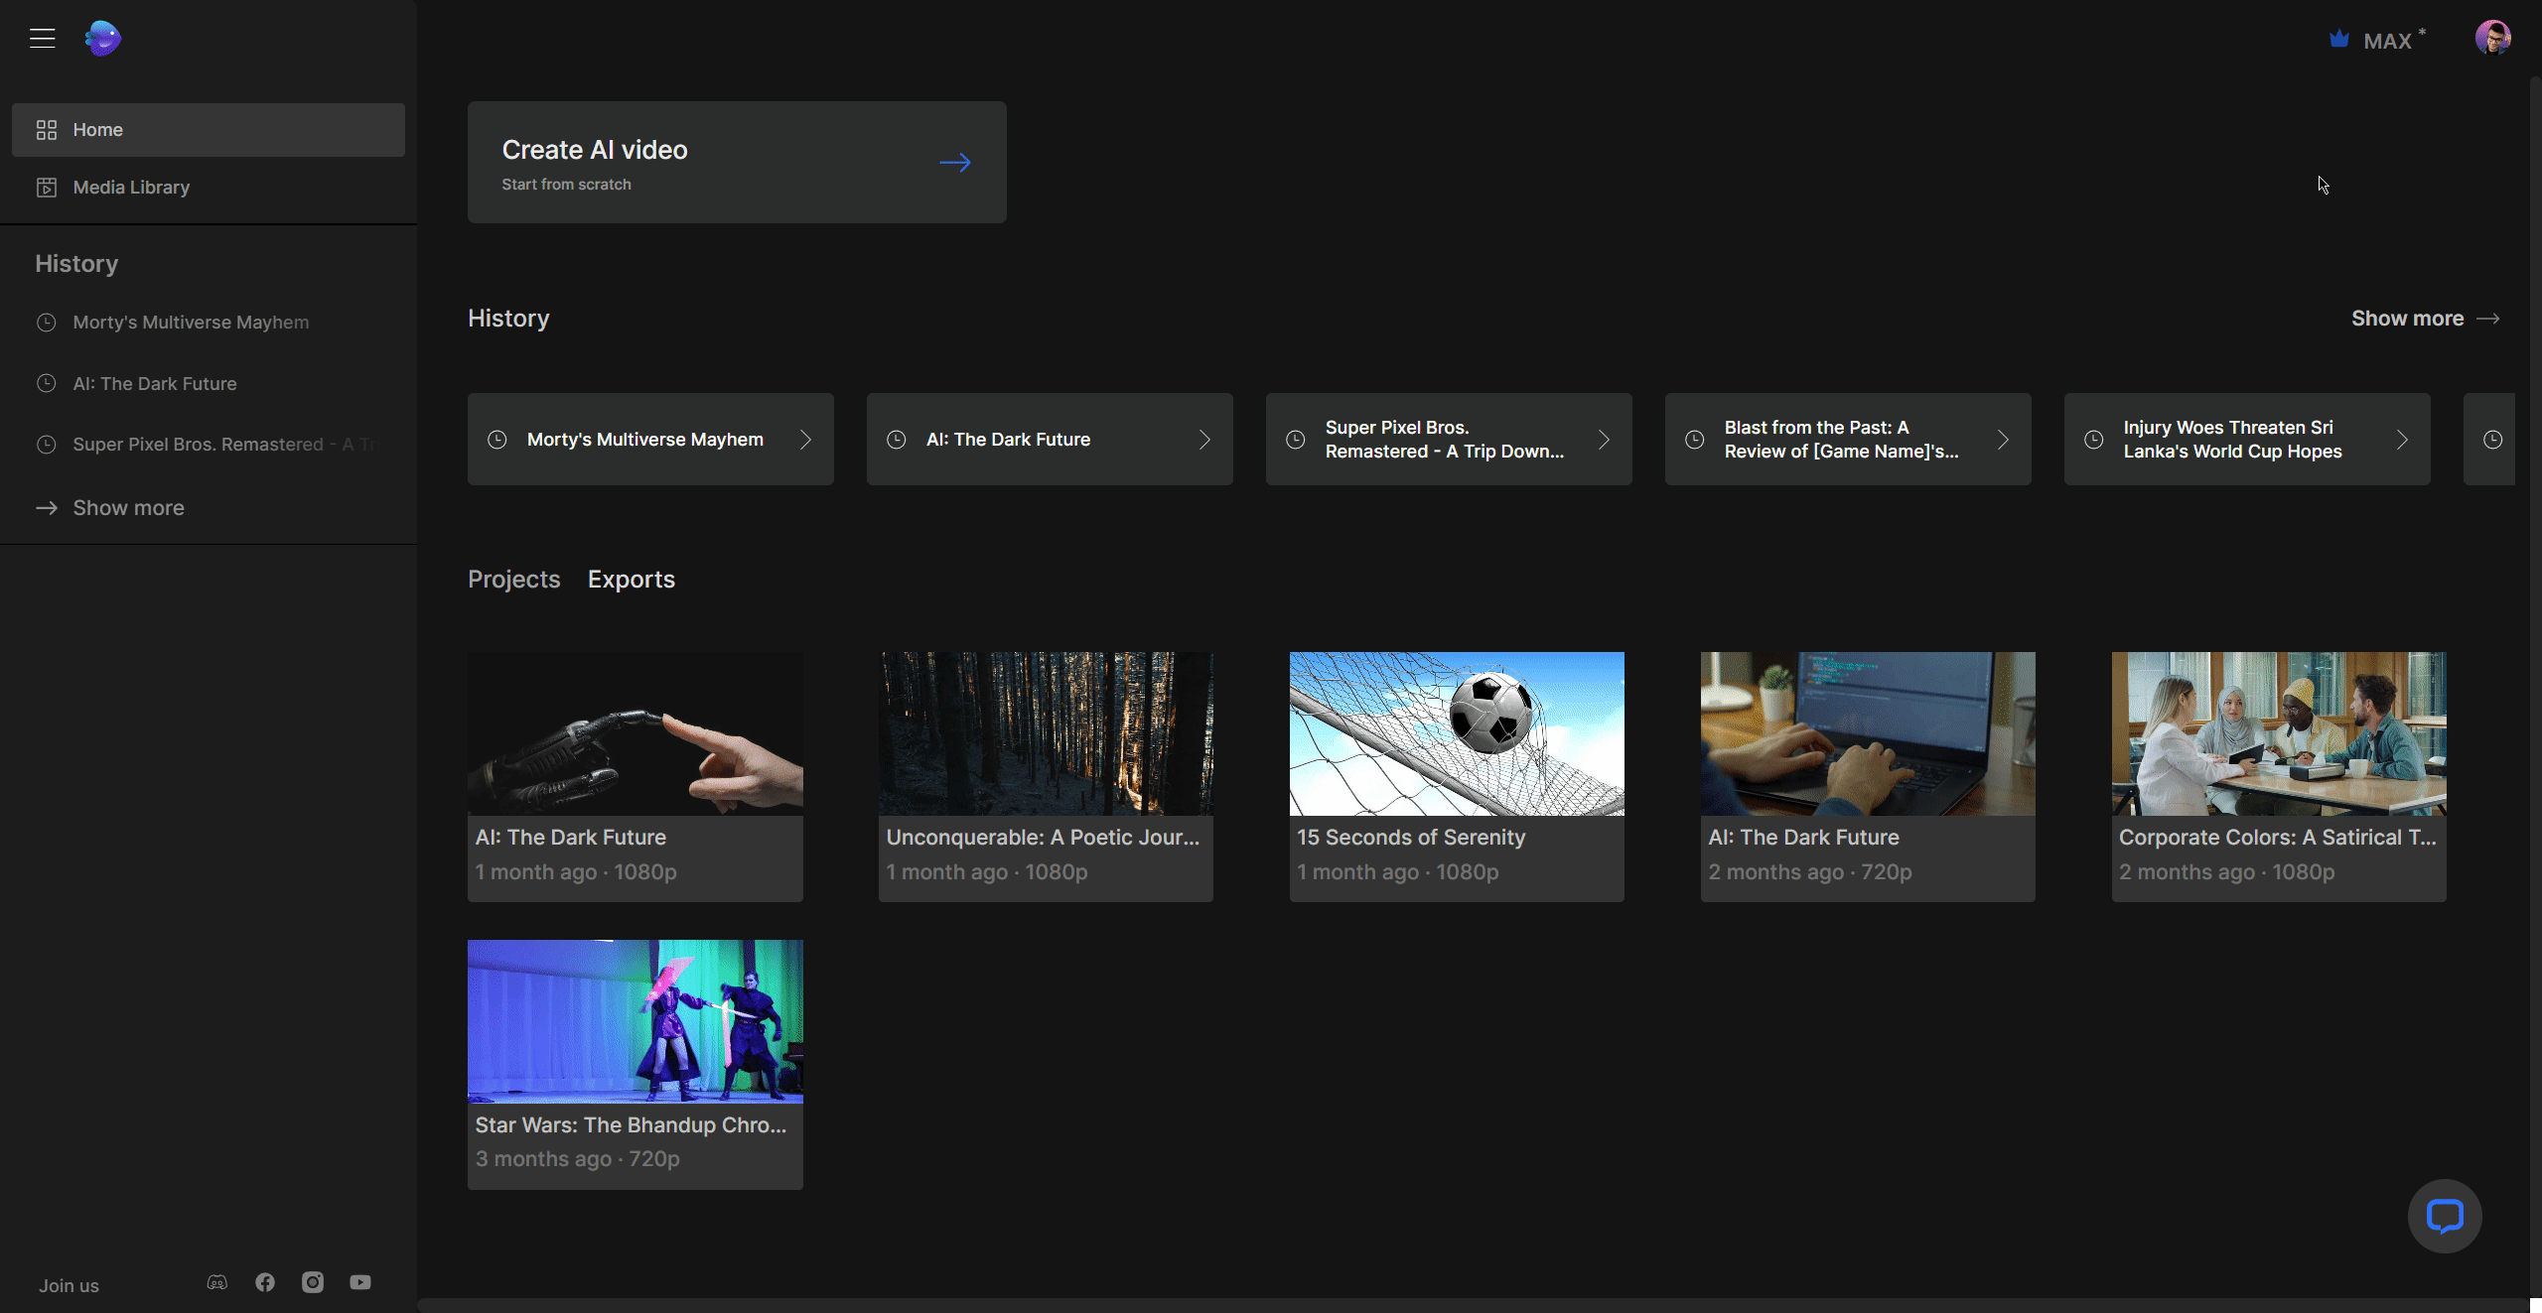Click clock icon on Injury Woes card
Viewport: 2542px width, 1313px height.
(x=2094, y=440)
